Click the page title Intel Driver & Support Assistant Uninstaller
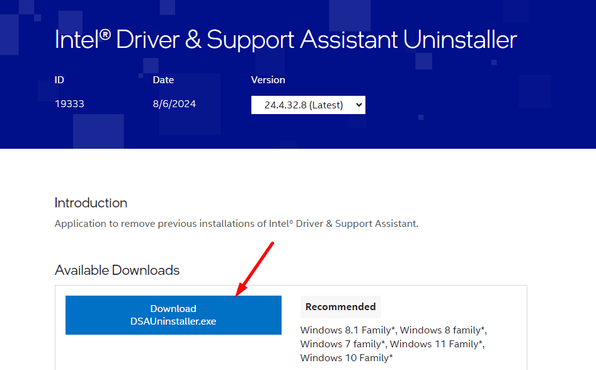The width and height of the screenshot is (596, 370). 285,40
